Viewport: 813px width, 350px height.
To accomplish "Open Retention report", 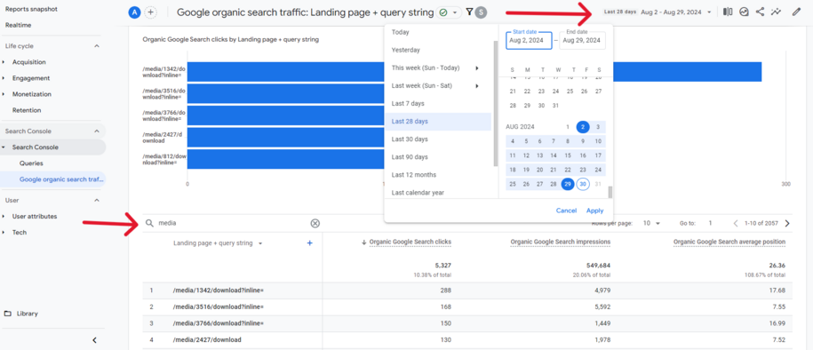I will coord(27,110).
